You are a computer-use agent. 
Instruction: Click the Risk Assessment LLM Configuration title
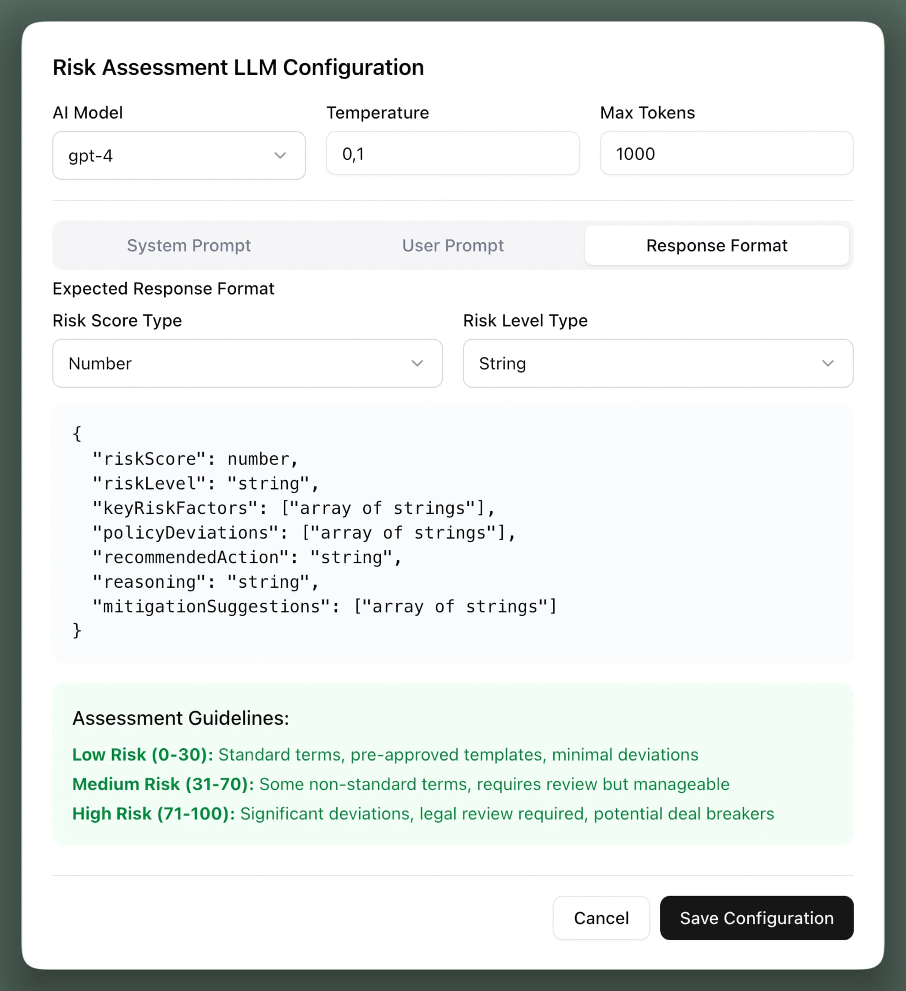(239, 67)
